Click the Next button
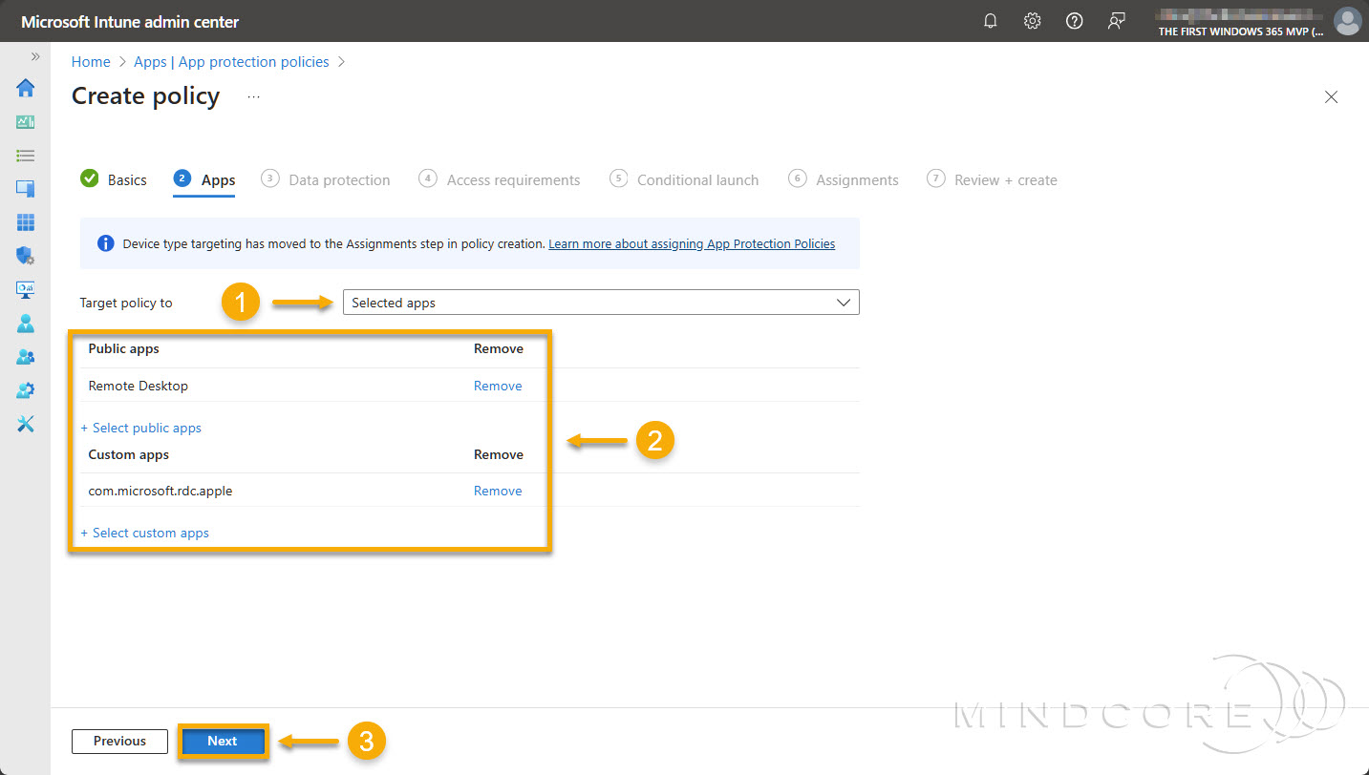 click(x=223, y=741)
